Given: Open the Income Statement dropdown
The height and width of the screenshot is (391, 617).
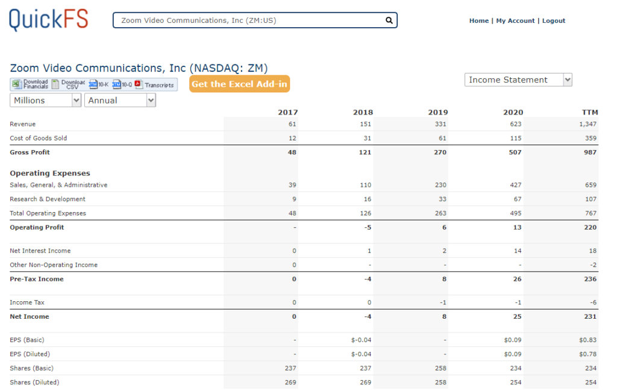Looking at the screenshot, I should pos(518,80).
